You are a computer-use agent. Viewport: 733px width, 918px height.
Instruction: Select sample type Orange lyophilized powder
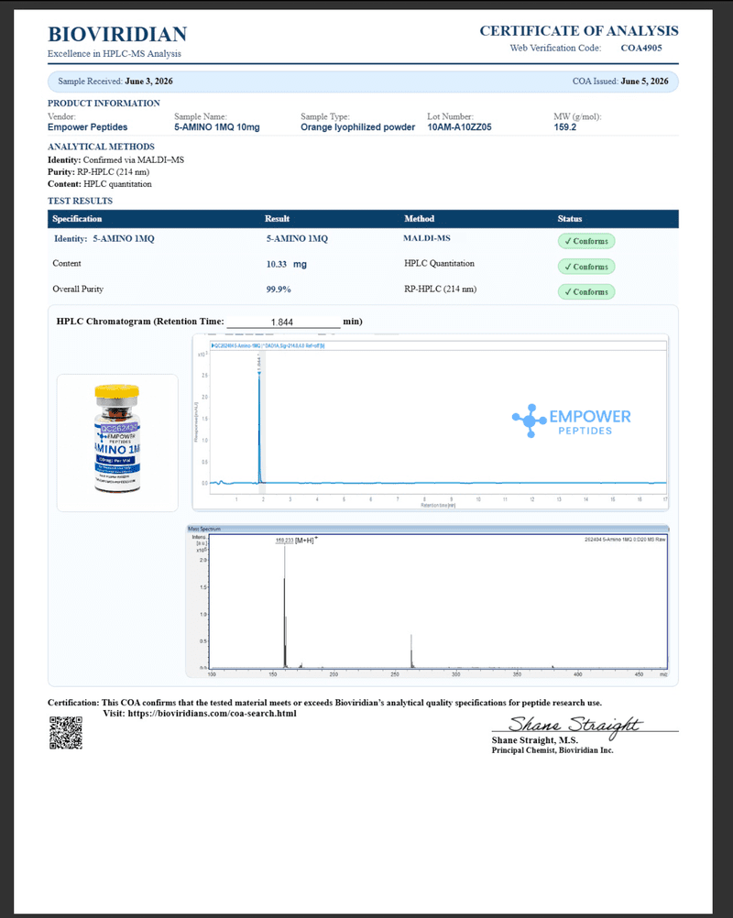[357, 127]
